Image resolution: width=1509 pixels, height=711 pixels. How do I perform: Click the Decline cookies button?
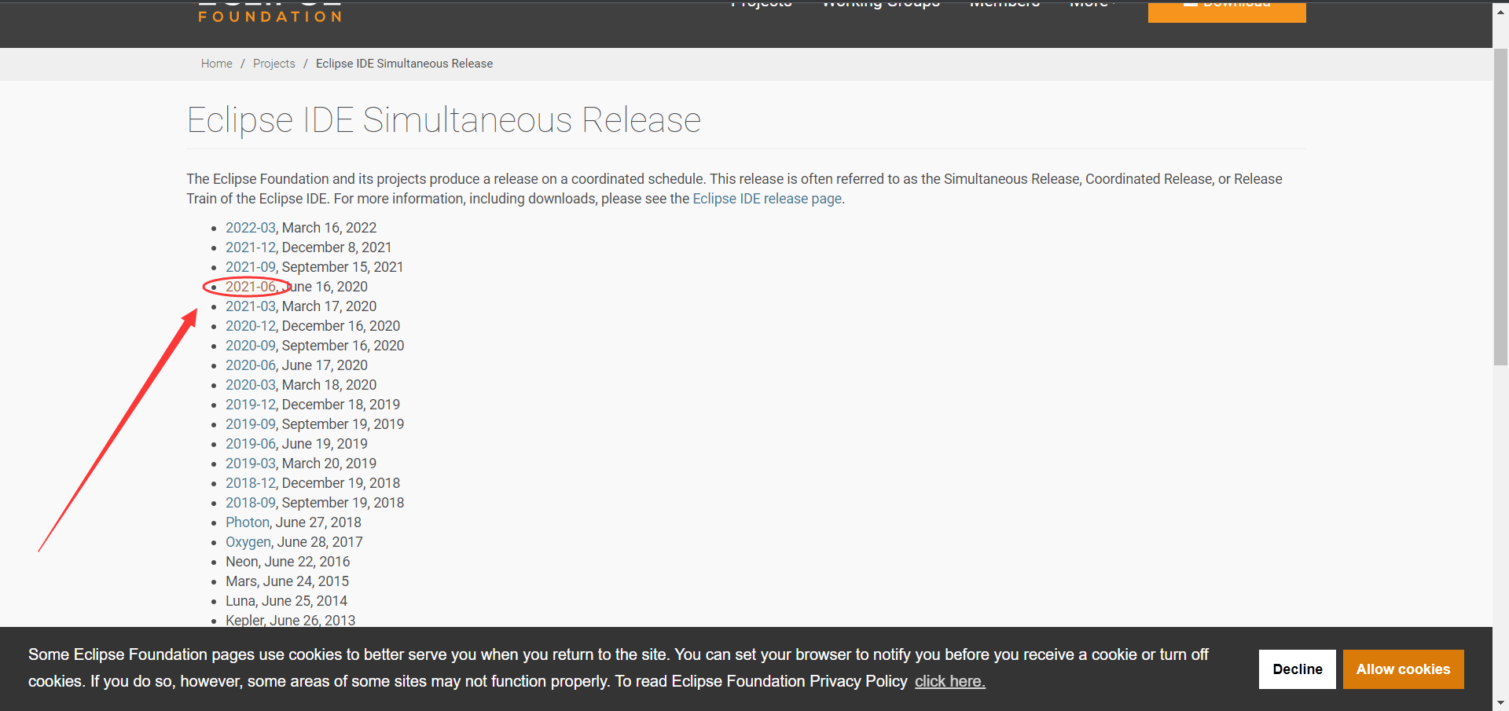[1298, 669]
